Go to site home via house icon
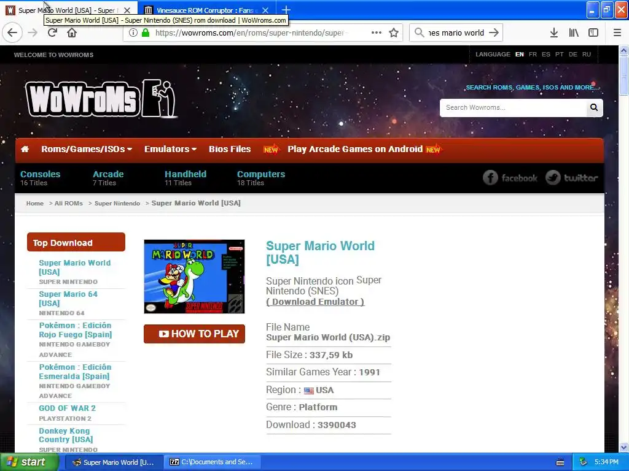This screenshot has width=629, height=471. coord(25,150)
